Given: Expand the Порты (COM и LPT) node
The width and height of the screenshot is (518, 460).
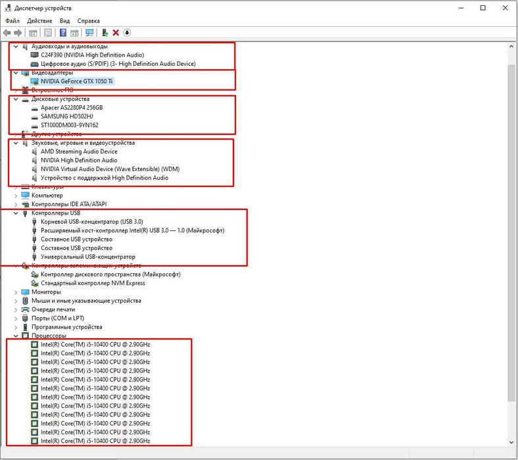Looking at the screenshot, I should tap(16, 319).
